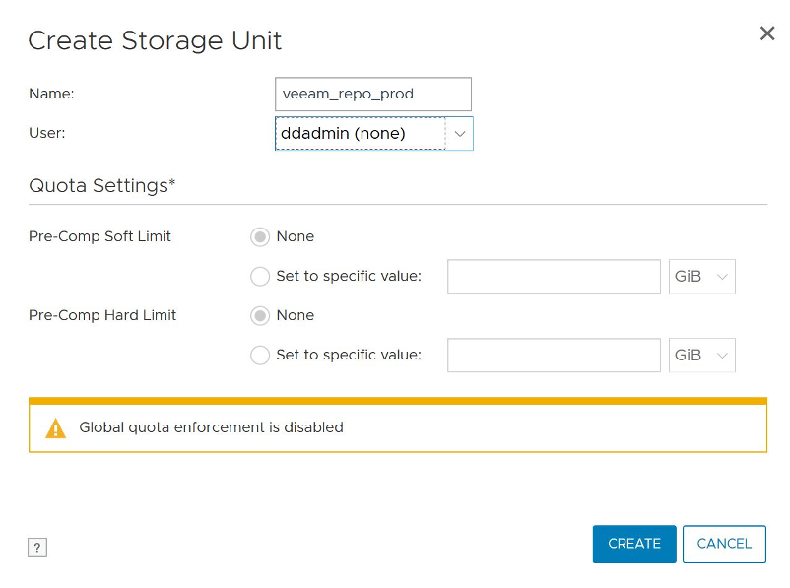790x588 pixels.
Task: Close the Create Storage Unit dialog
Action: coord(766,33)
